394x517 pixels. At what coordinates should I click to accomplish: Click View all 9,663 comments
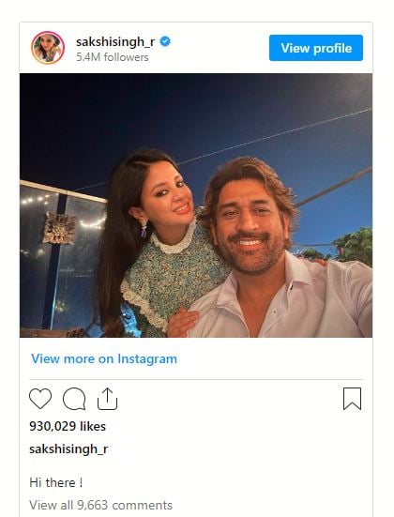click(100, 505)
